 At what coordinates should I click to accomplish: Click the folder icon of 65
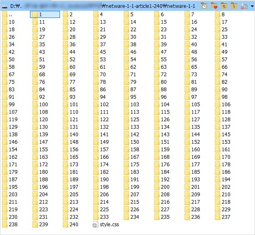(x=187, y=67)
